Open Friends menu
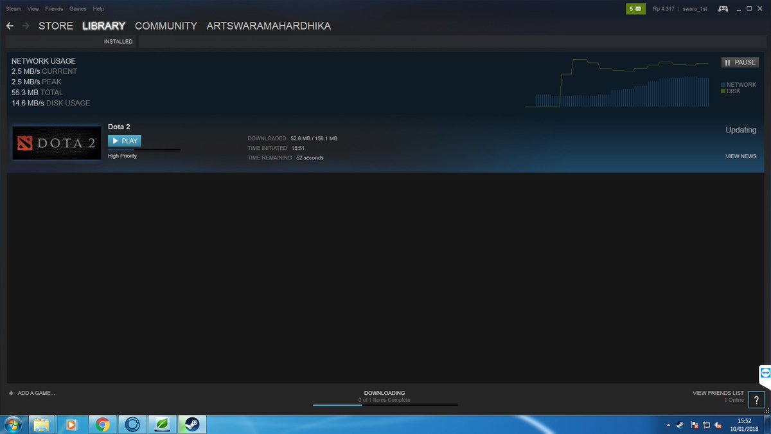 [x=54, y=9]
